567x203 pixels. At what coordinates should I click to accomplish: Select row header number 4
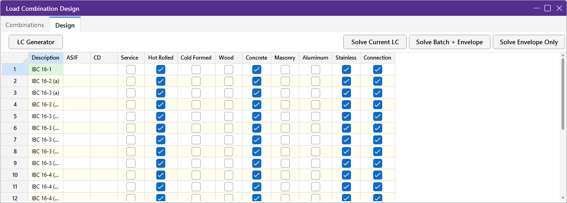(x=14, y=105)
